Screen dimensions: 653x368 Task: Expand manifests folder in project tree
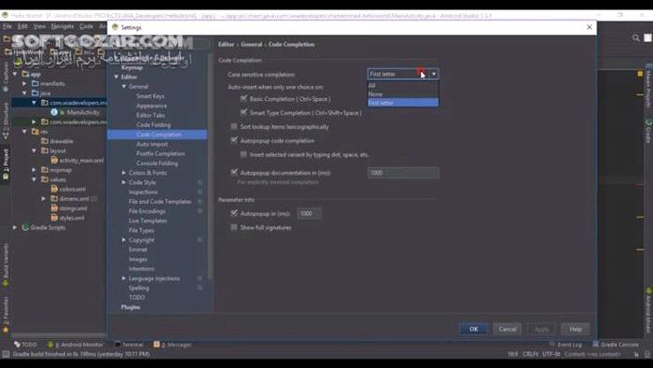pyautogui.click(x=24, y=84)
